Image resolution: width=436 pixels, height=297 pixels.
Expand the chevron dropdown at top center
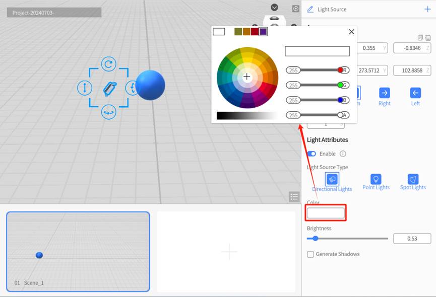[x=274, y=8]
